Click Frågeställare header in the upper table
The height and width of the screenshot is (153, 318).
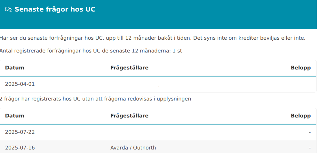point(129,68)
